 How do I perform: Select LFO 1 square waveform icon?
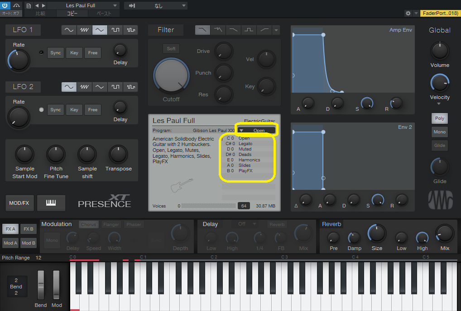pos(115,30)
